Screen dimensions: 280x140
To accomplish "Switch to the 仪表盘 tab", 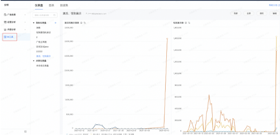I will [x=39, y=5].
